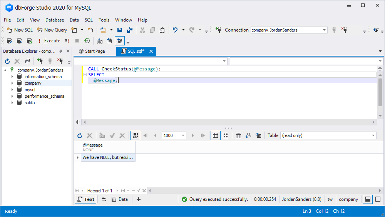Open the Undo history dropdown arrow

[183, 30]
